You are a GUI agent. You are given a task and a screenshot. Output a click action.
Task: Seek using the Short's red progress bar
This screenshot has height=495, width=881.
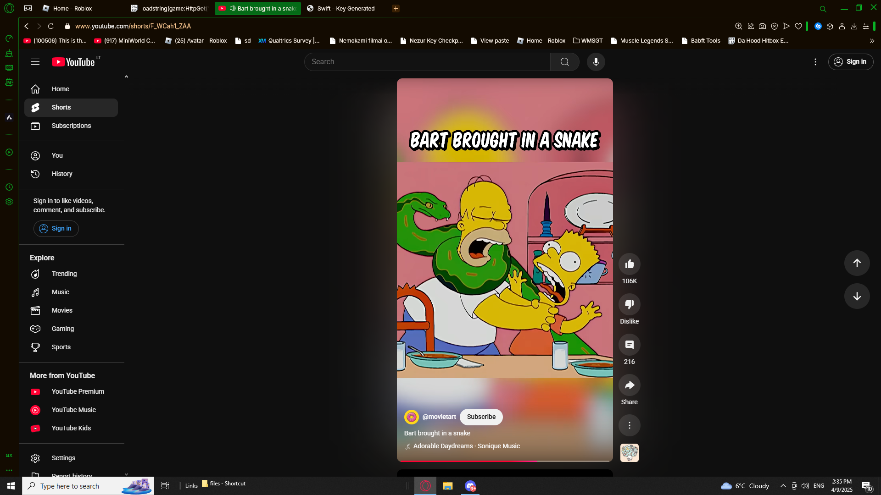point(505,461)
